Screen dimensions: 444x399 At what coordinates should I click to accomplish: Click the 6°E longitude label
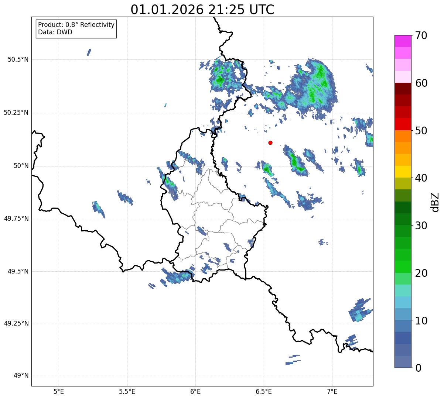pos(195,392)
